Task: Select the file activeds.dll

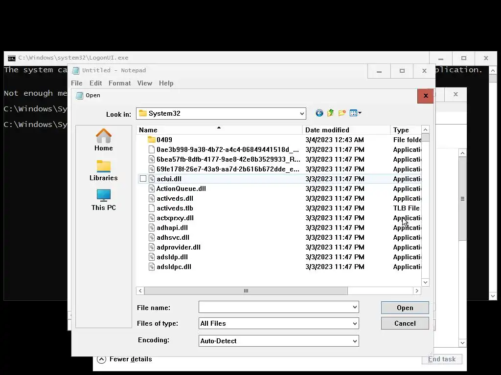Action: pyautogui.click(x=175, y=198)
